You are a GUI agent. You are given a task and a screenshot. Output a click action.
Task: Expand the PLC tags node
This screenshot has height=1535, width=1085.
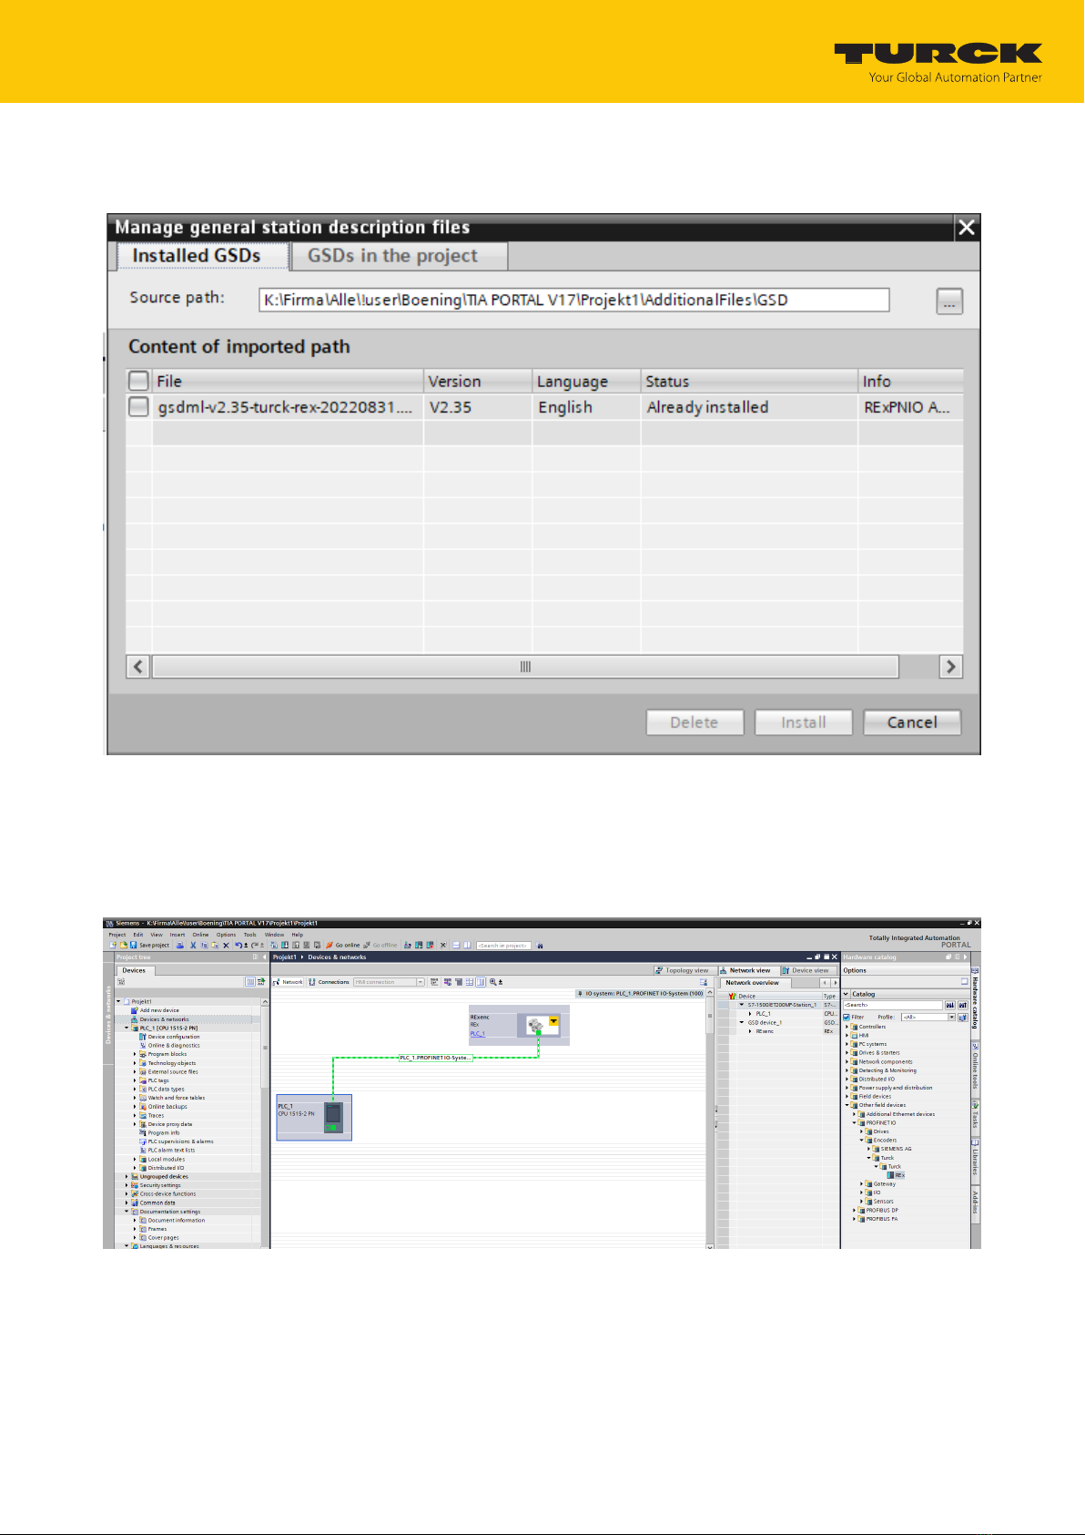tap(135, 1080)
